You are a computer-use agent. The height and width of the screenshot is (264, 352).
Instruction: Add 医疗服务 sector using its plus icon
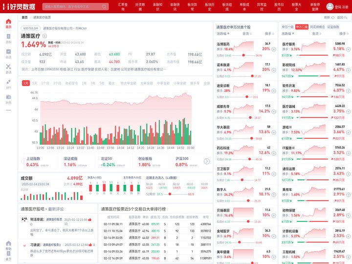coord(348,49)
